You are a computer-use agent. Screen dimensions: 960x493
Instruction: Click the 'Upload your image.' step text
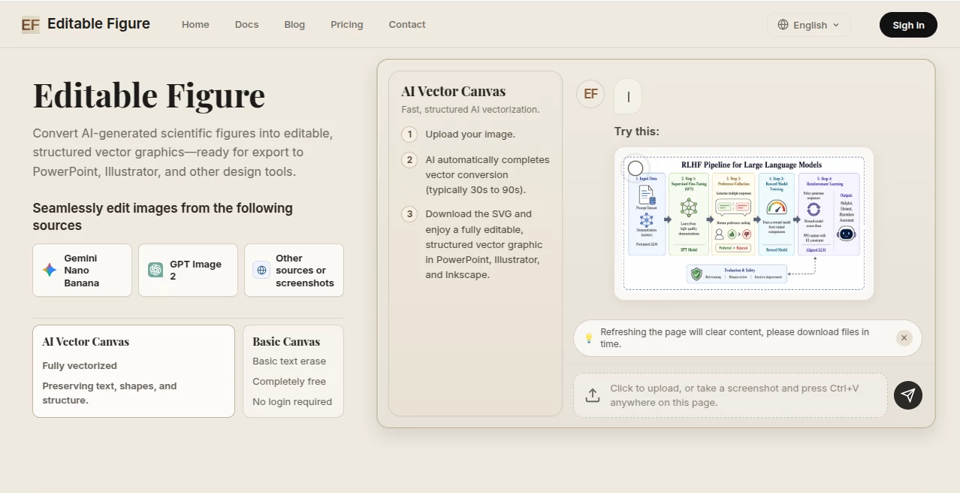(470, 135)
